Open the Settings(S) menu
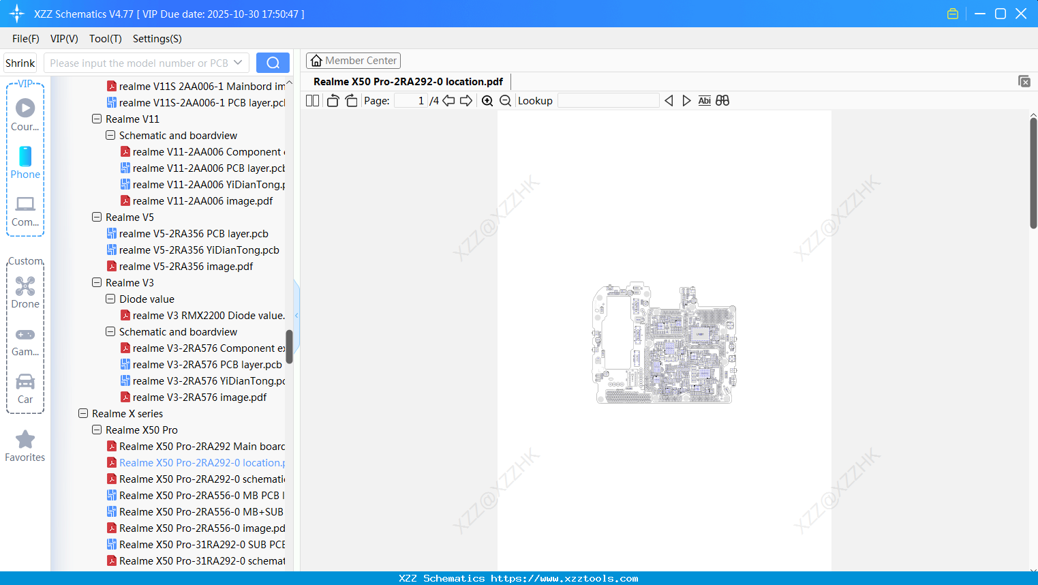 pos(157,39)
